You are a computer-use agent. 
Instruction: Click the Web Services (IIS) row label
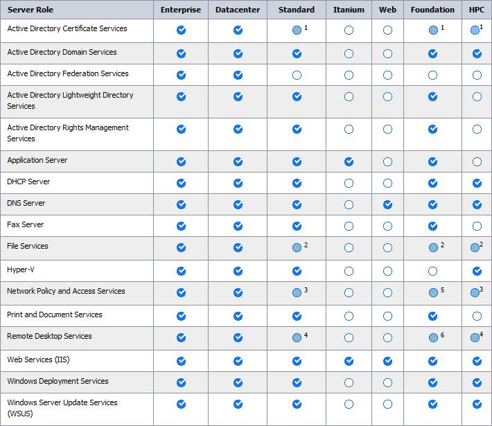tap(38, 360)
